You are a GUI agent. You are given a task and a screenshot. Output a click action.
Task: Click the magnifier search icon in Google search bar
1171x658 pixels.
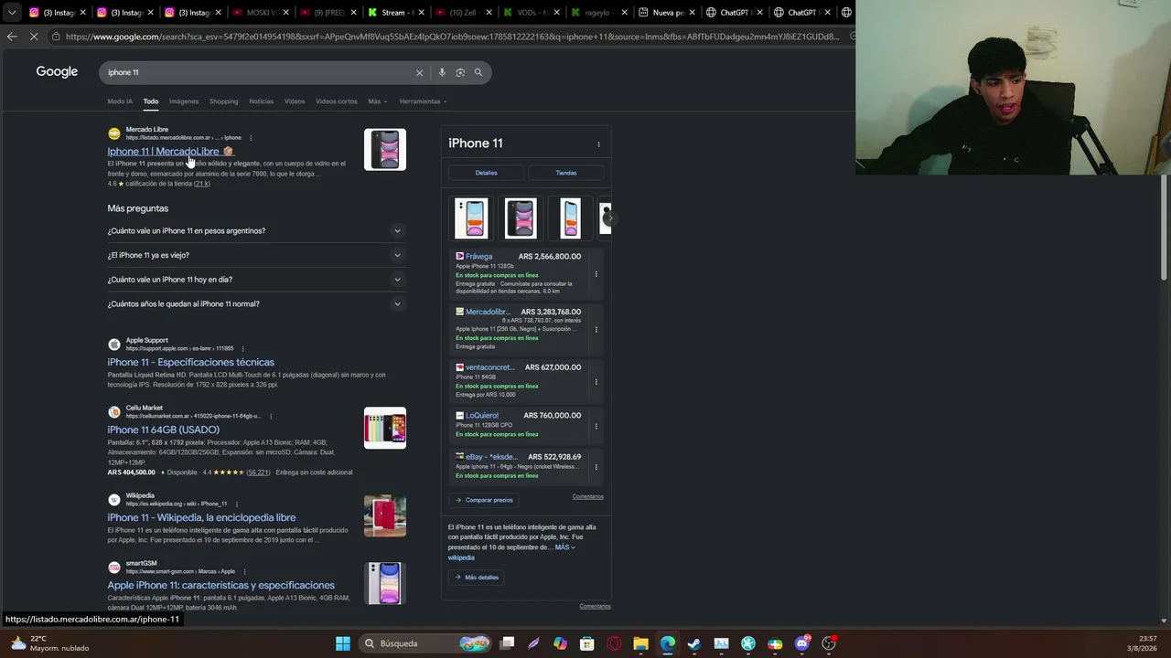[478, 72]
